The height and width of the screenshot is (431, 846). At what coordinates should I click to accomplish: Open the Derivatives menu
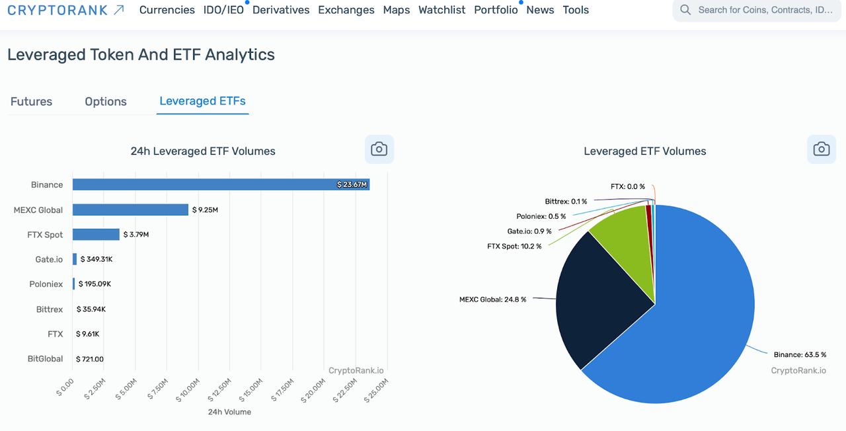point(280,9)
